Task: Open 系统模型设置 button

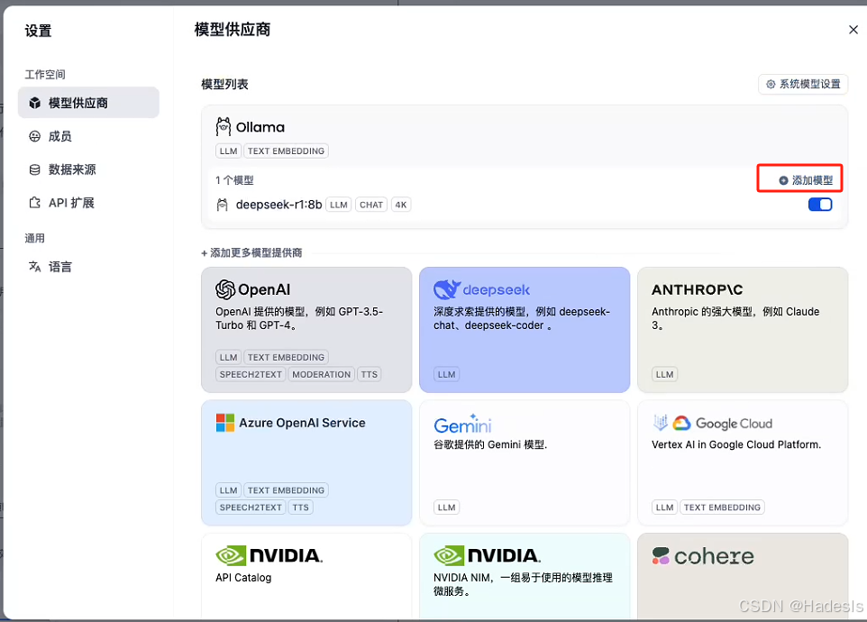Action: 803,84
